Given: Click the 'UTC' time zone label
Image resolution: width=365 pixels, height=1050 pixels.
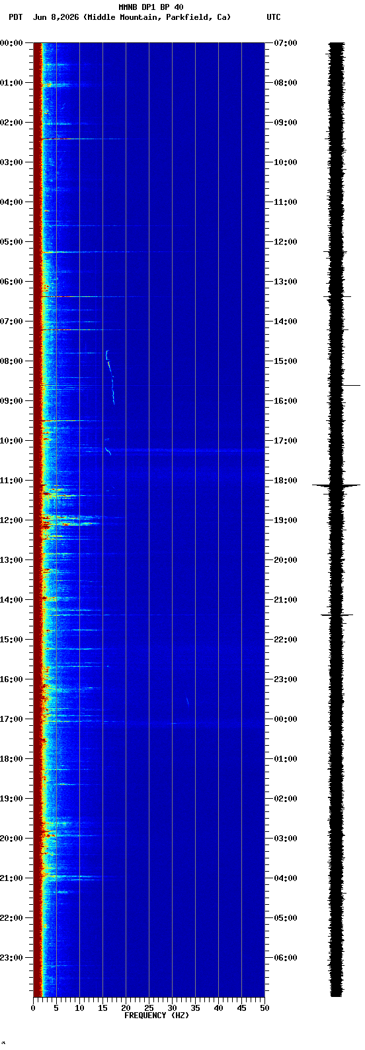Looking at the screenshot, I should tap(274, 17).
